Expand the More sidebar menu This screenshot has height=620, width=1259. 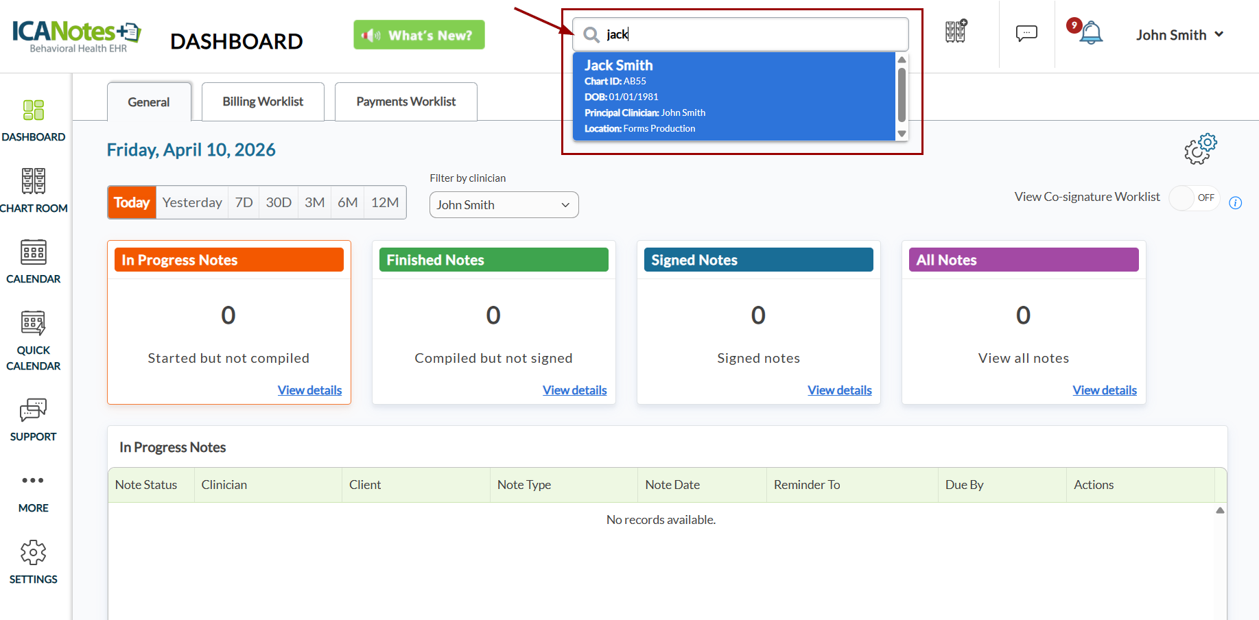pos(33,481)
